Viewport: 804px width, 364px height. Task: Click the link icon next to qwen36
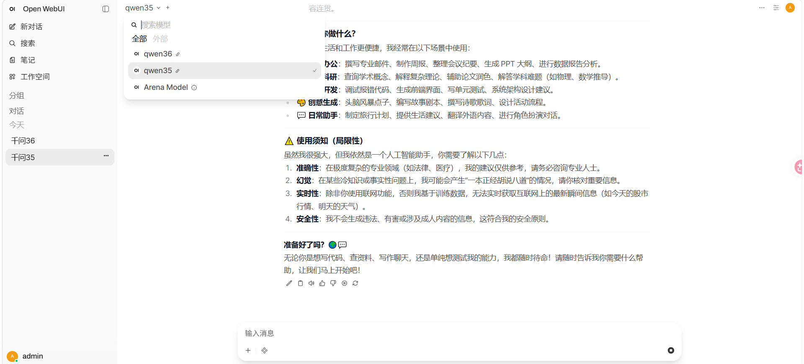(x=178, y=54)
